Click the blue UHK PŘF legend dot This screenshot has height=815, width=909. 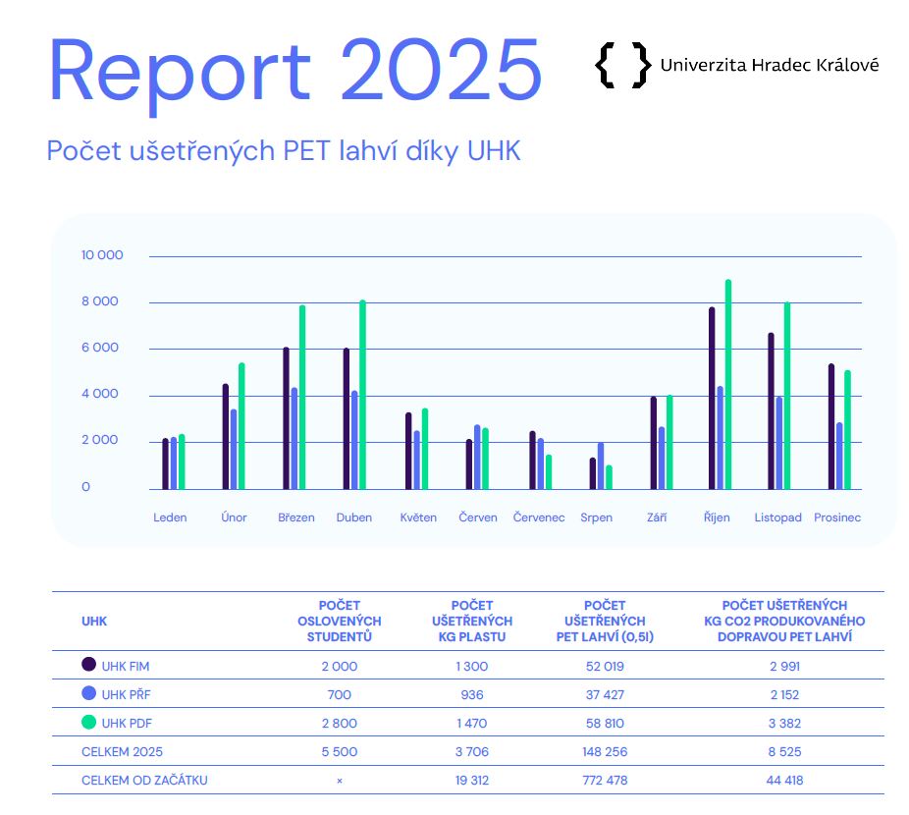88,693
